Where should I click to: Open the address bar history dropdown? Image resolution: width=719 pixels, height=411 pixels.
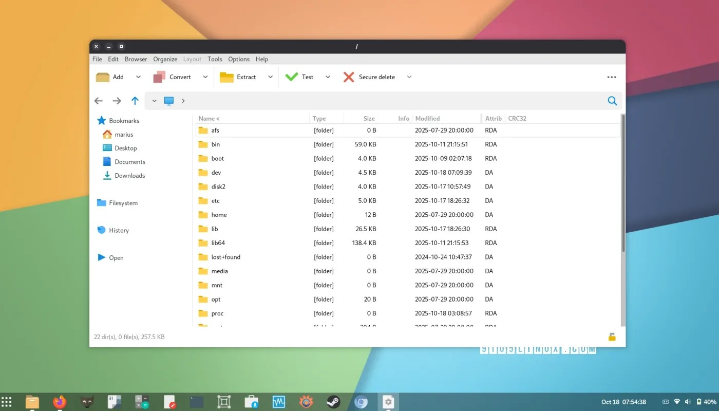coord(154,101)
